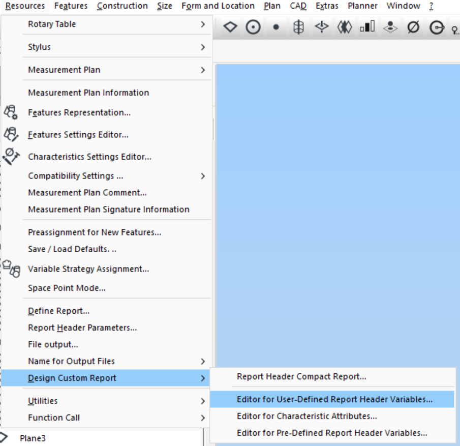Open the Construction menu
The height and width of the screenshot is (446, 460).
tap(122, 6)
